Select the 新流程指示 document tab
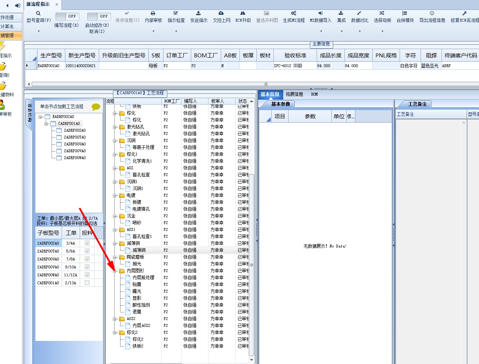Image resolution: width=479 pixels, height=364 pixels. (x=38, y=4)
